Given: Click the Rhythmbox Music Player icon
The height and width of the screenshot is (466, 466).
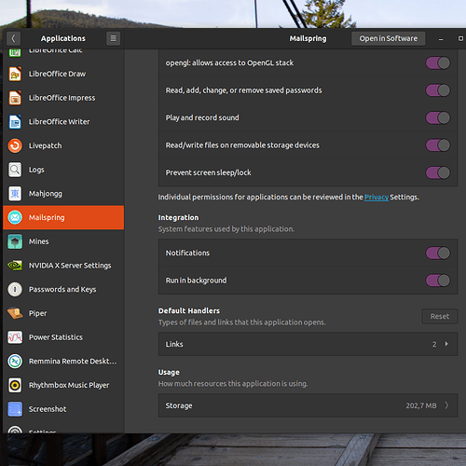Looking at the screenshot, I should (x=15, y=385).
